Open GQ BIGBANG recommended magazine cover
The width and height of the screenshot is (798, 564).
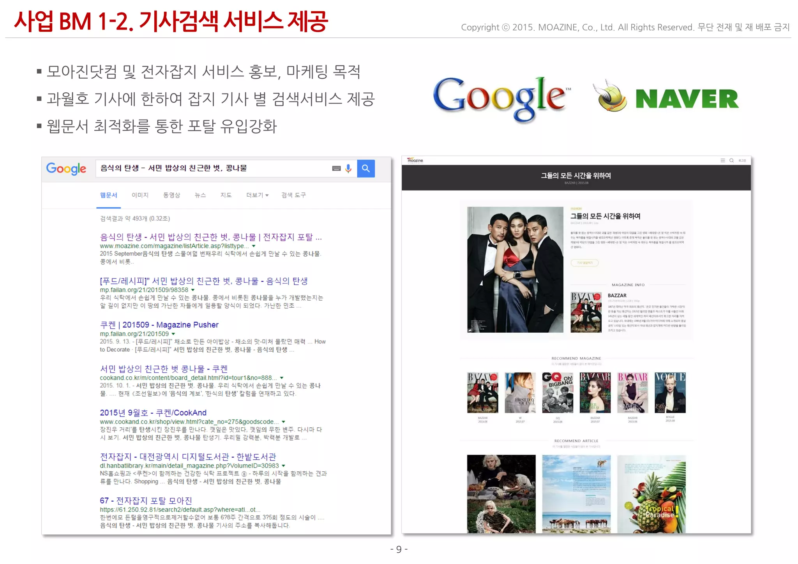(x=558, y=393)
